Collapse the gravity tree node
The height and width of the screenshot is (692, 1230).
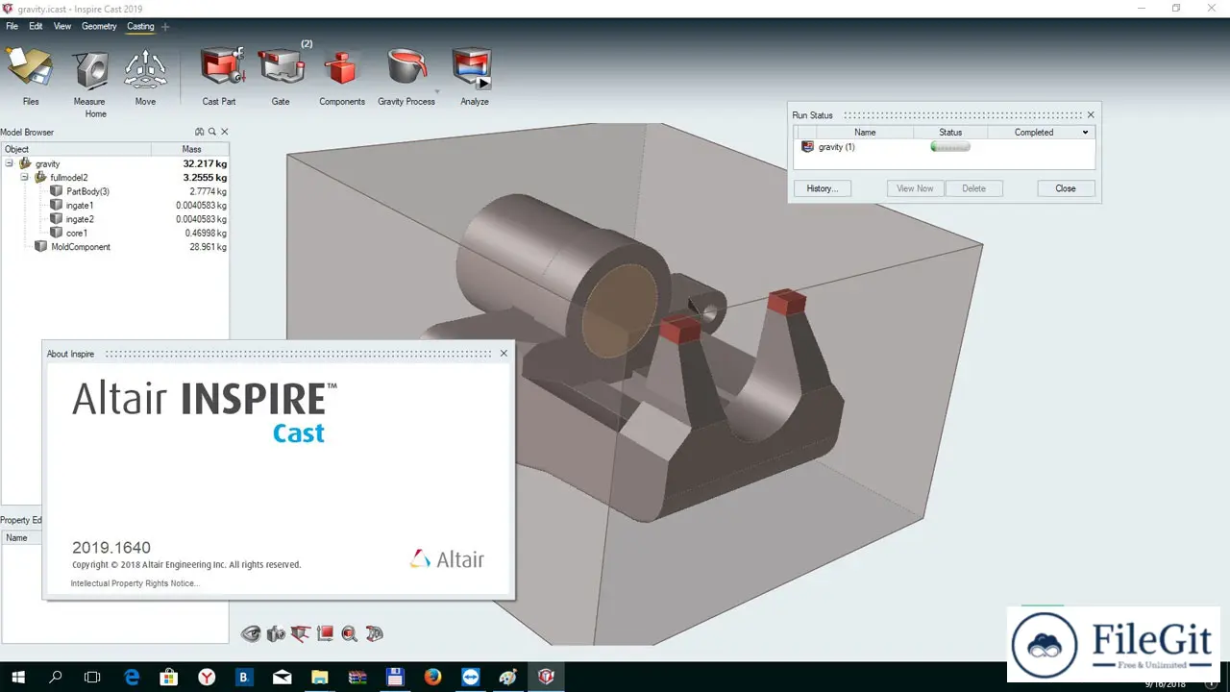click(x=9, y=164)
